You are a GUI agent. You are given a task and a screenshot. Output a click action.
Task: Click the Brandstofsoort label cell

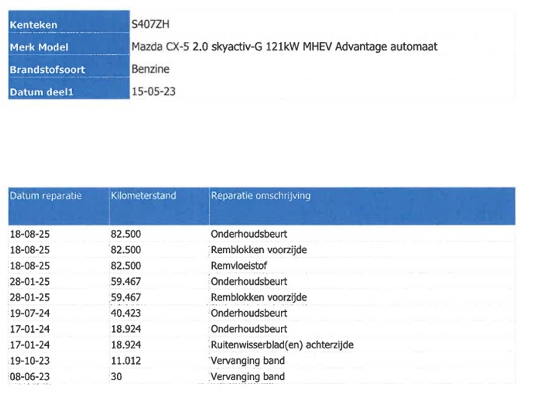point(47,69)
